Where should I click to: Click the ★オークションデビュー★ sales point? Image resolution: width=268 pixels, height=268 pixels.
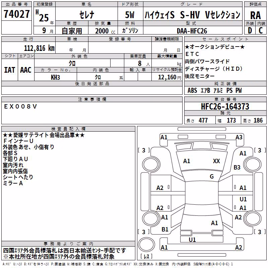[215, 47]
